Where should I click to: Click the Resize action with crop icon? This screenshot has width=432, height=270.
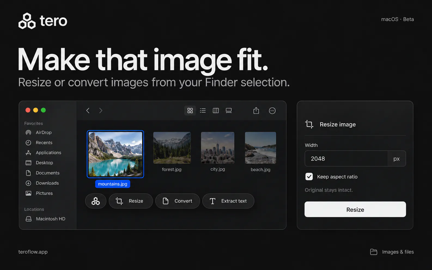(131, 201)
